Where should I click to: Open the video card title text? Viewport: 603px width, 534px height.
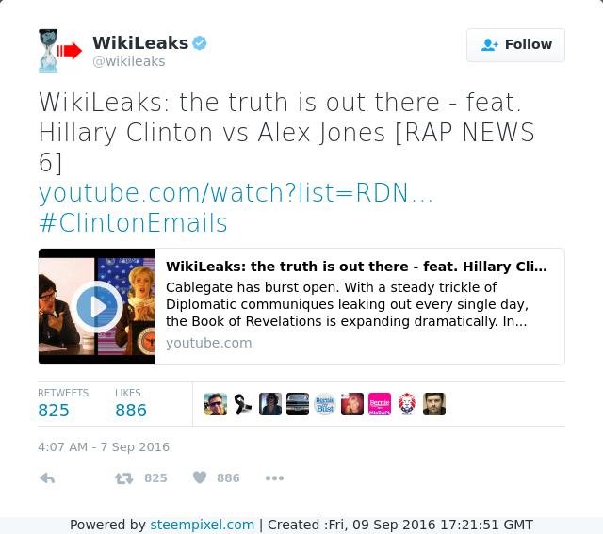click(356, 267)
